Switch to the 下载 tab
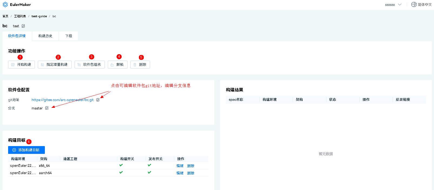Image resolution: width=434 pixels, height=190 pixels. tap(69, 36)
